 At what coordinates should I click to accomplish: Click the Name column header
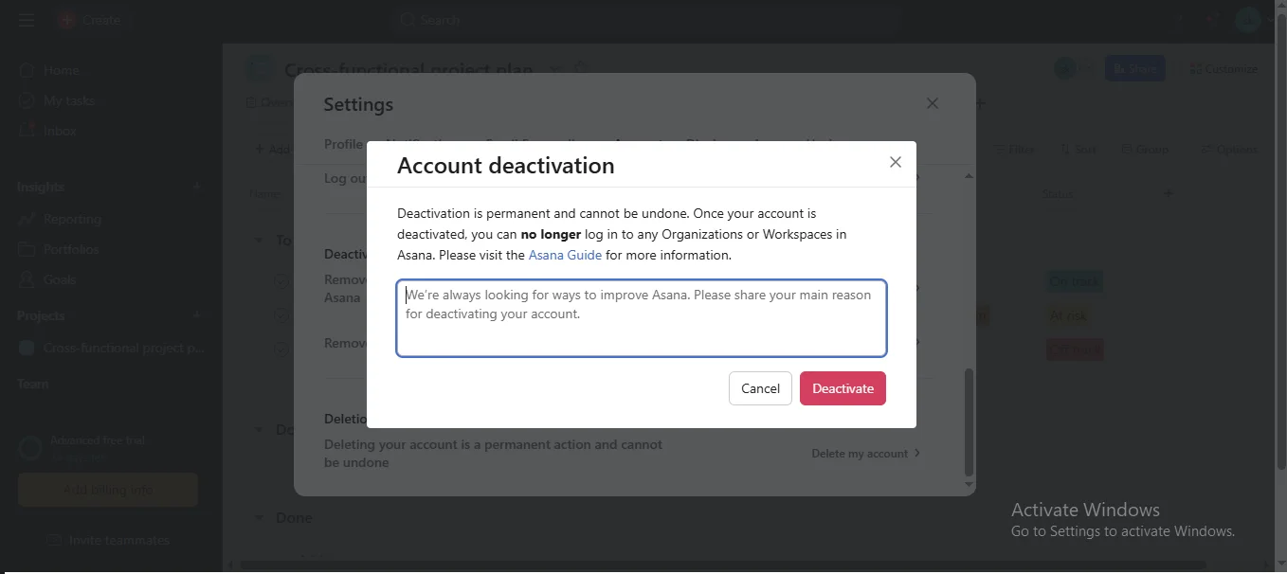pos(264,193)
